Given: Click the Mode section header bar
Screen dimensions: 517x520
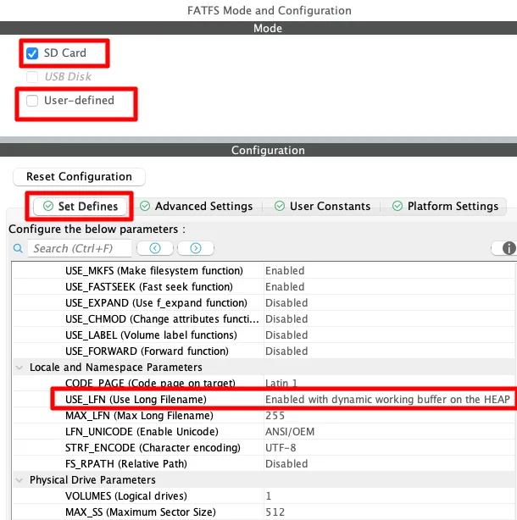Looking at the screenshot, I should click(258, 28).
